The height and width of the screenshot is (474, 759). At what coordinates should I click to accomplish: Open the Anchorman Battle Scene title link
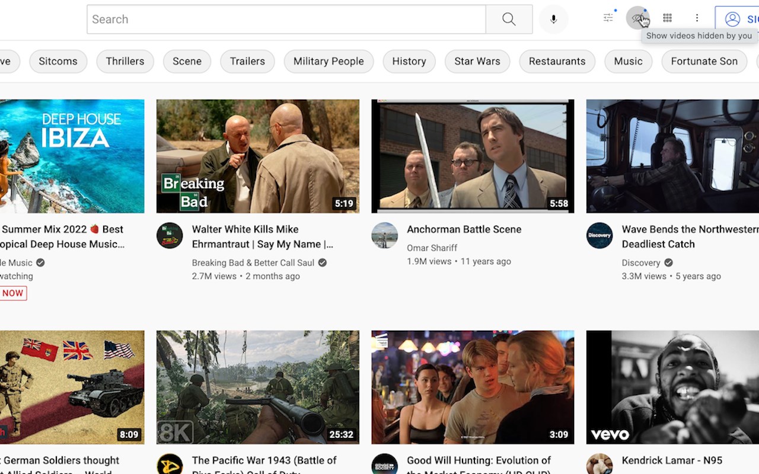coord(464,229)
